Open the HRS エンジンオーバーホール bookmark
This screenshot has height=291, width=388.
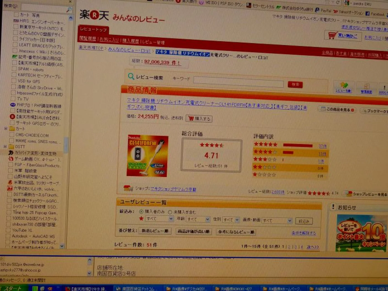point(39,21)
